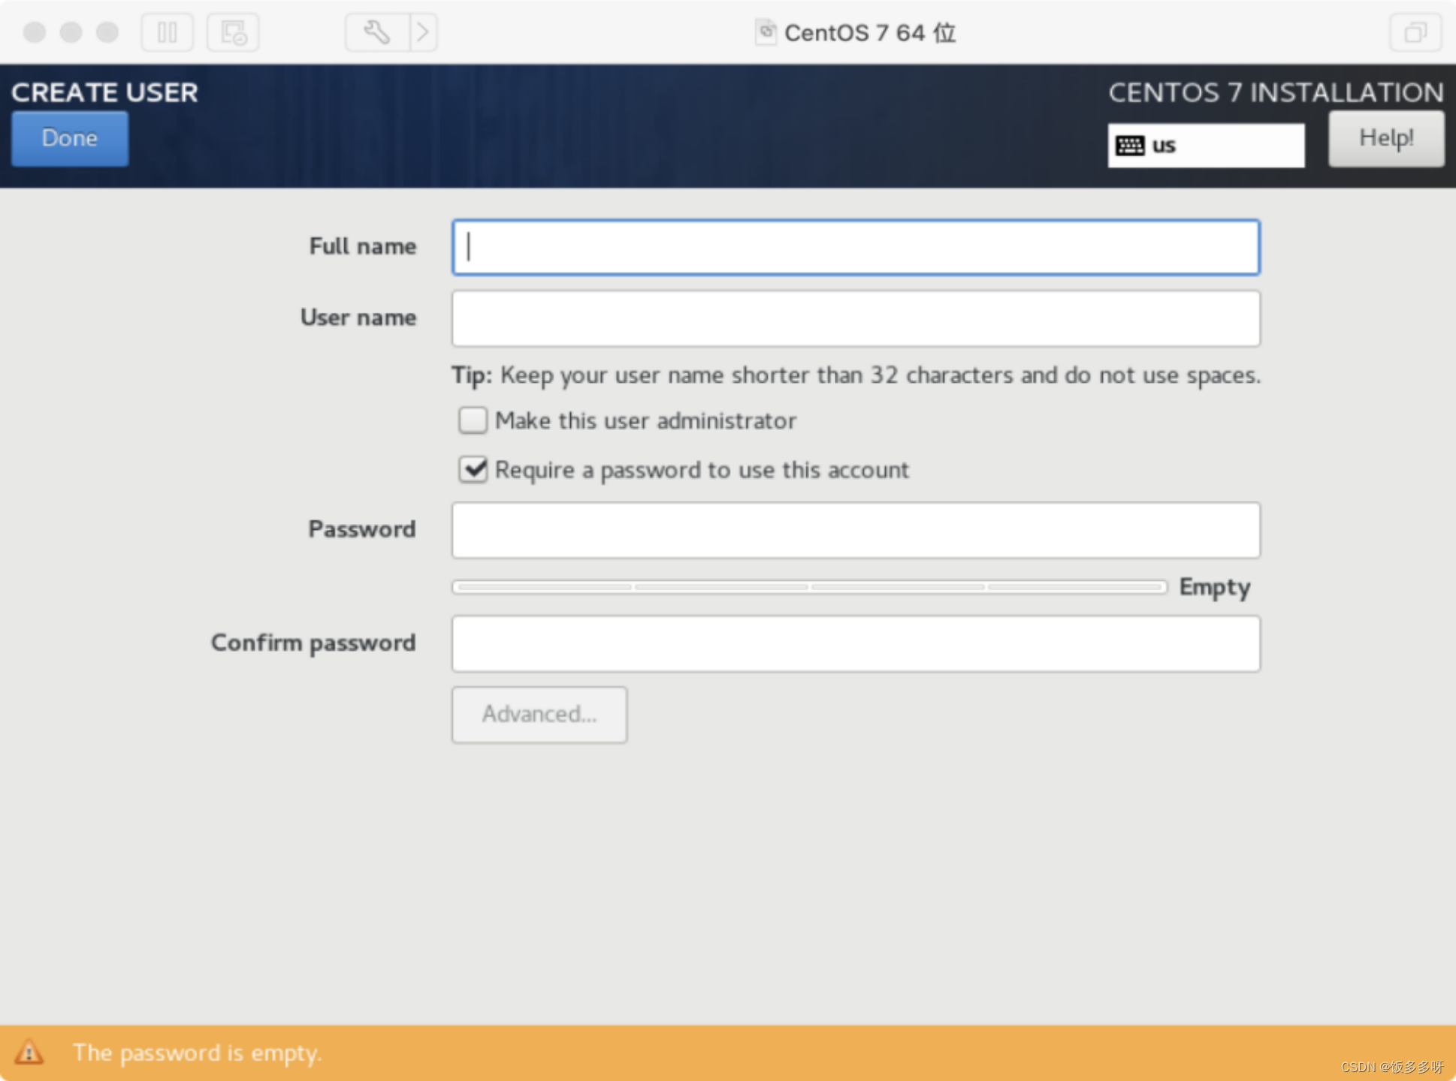Click the Done button to save user
The image size is (1456, 1081).
[71, 137]
